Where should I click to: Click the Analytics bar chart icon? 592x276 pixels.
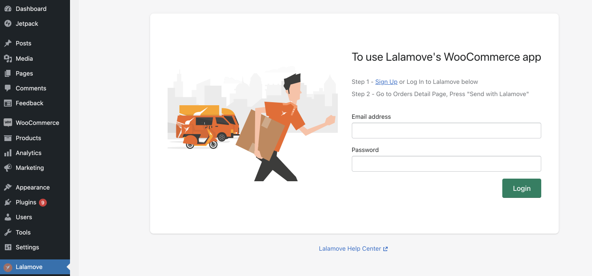[x=8, y=153]
